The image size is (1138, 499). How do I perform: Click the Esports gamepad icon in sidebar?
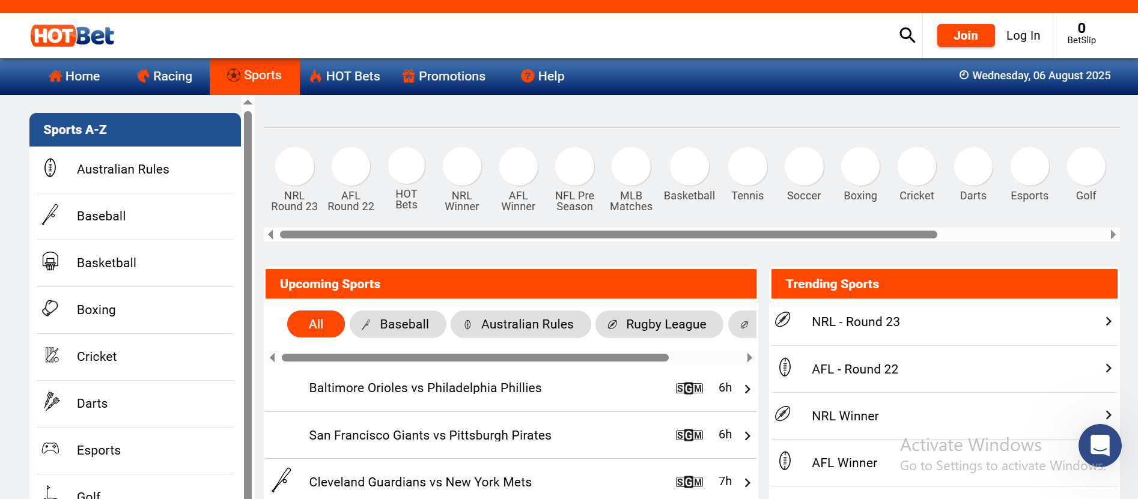tap(50, 448)
